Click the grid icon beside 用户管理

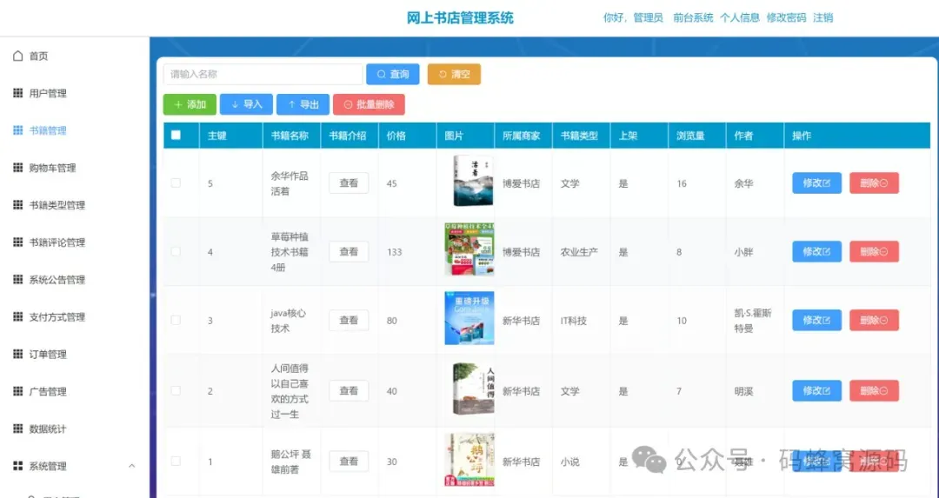[18, 93]
